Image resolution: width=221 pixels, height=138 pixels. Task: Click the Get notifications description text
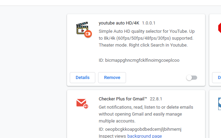[146, 114]
